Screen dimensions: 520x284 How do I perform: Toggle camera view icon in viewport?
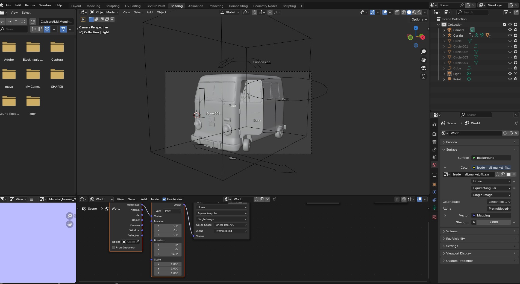[x=424, y=68]
